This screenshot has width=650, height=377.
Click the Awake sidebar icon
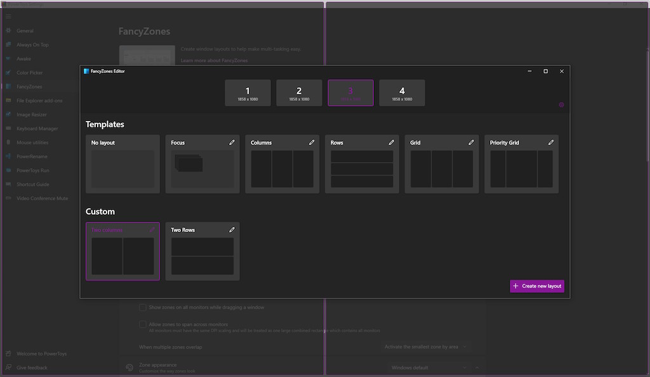(x=8, y=59)
